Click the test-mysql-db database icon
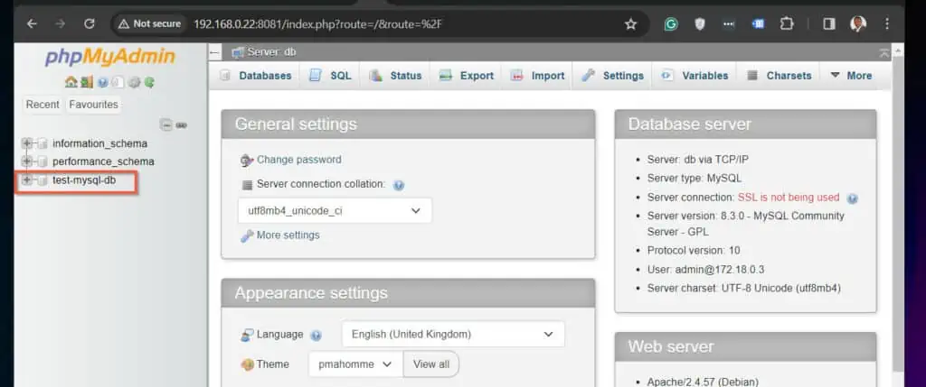 [42, 180]
